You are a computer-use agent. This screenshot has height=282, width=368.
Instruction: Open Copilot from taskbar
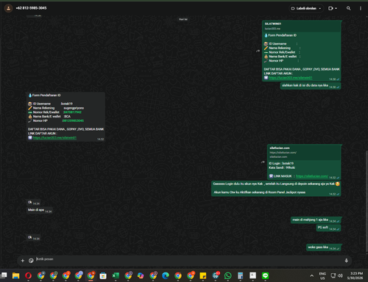point(141,276)
